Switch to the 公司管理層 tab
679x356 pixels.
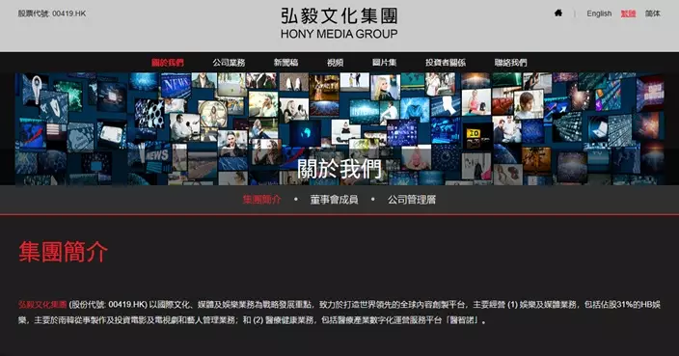coord(412,199)
